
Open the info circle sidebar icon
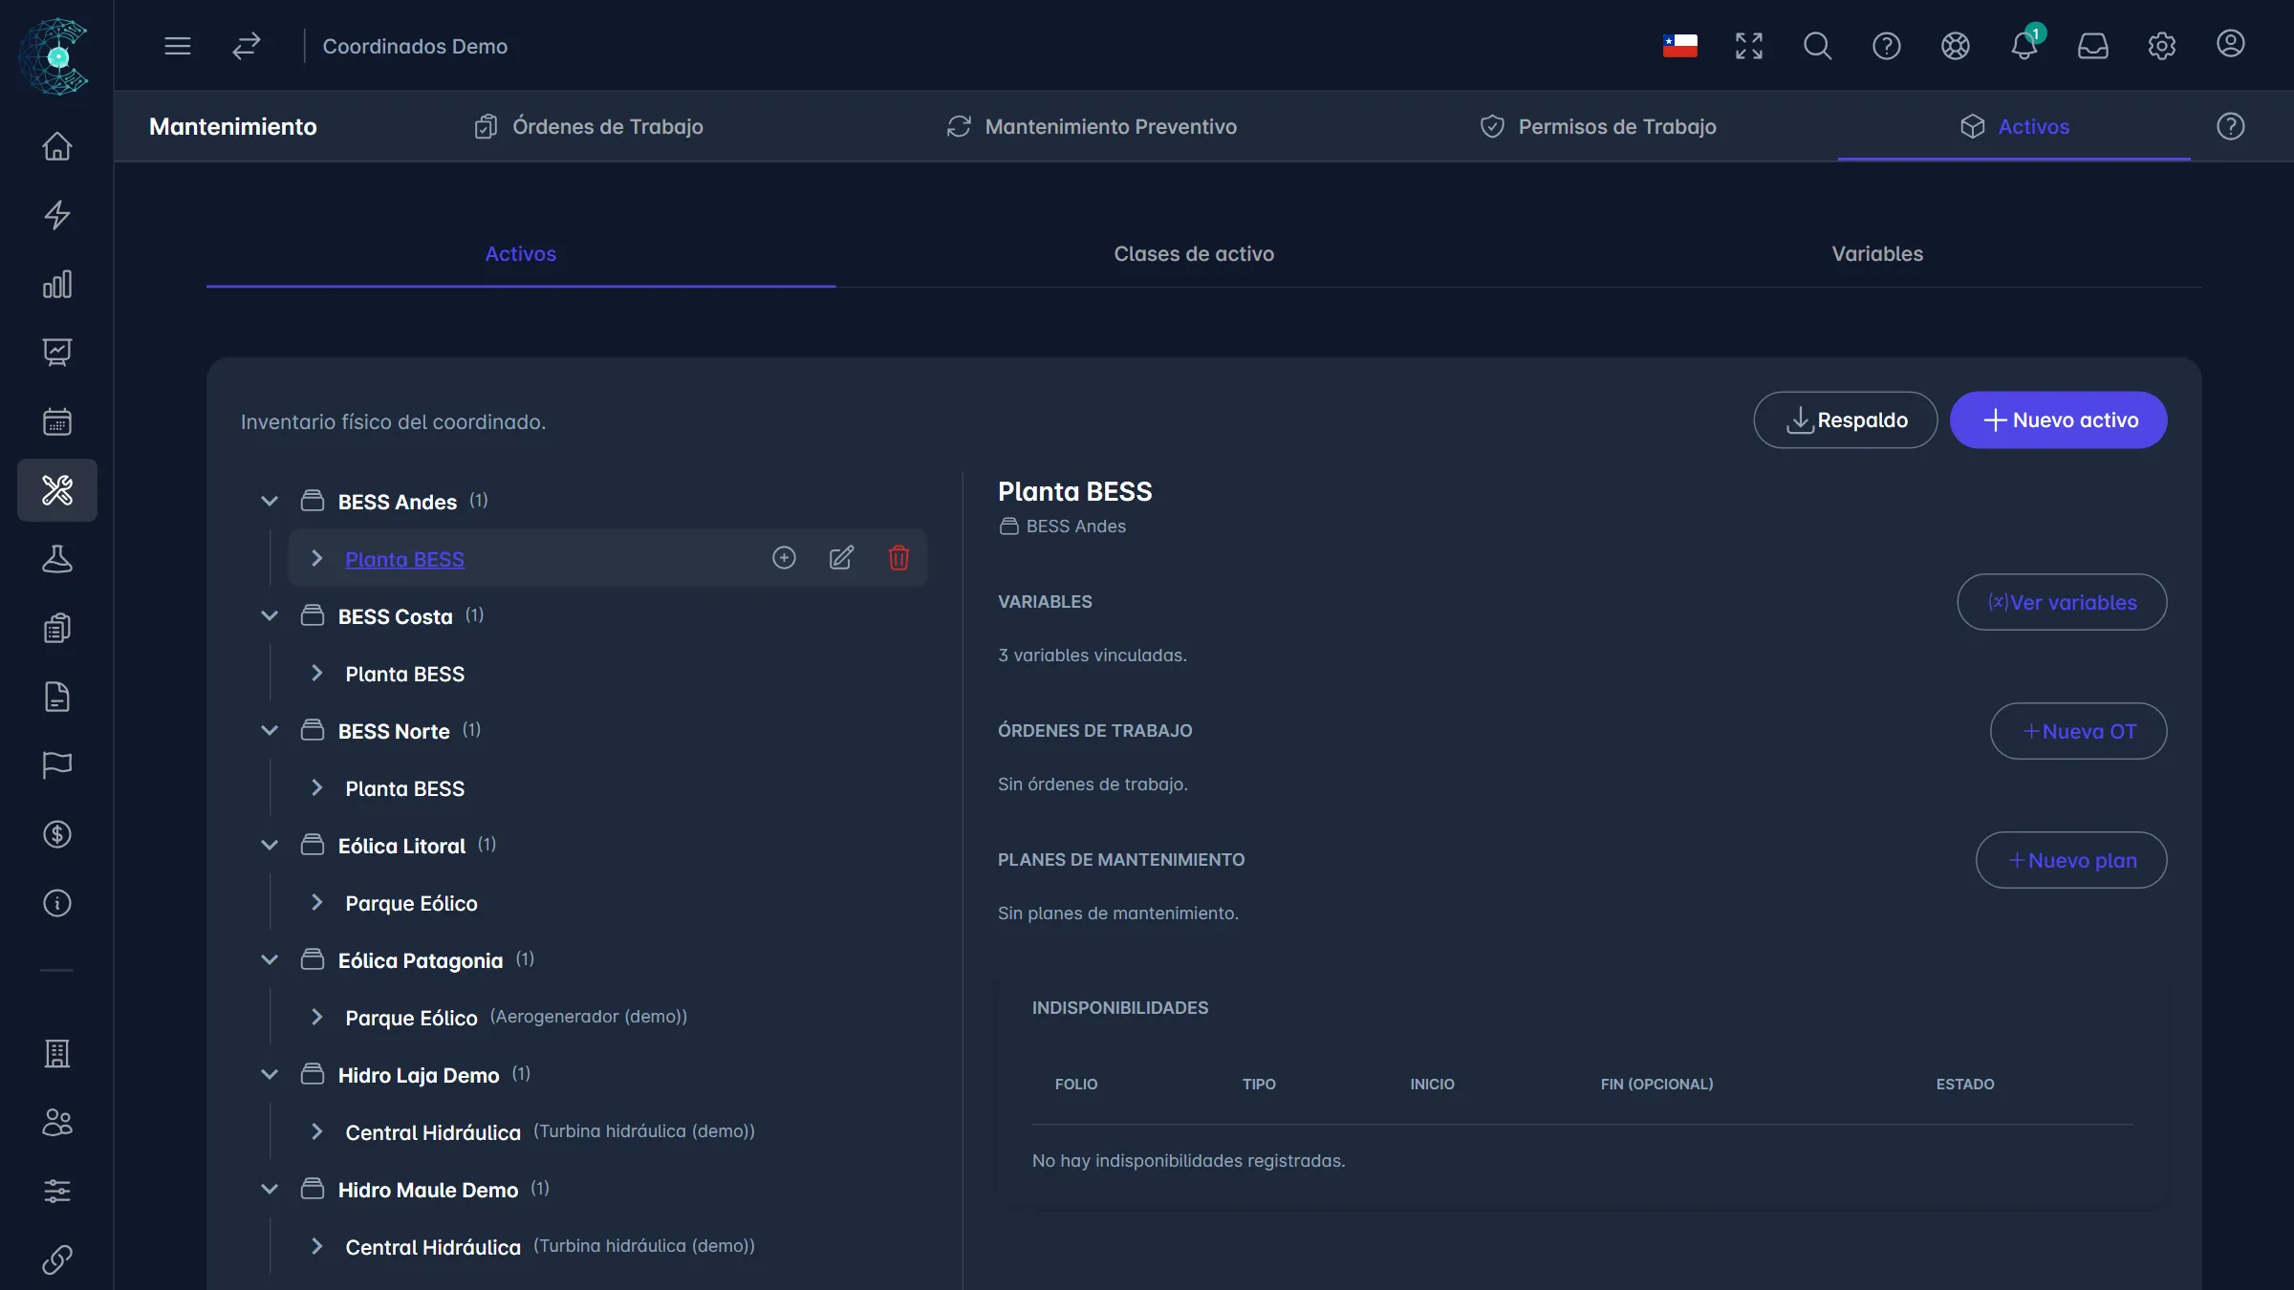pos(57,903)
